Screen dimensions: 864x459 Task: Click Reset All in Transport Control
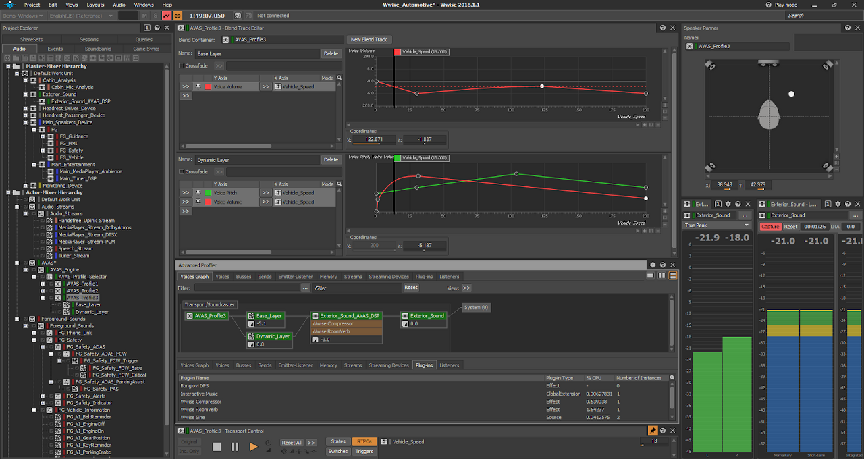[292, 443]
